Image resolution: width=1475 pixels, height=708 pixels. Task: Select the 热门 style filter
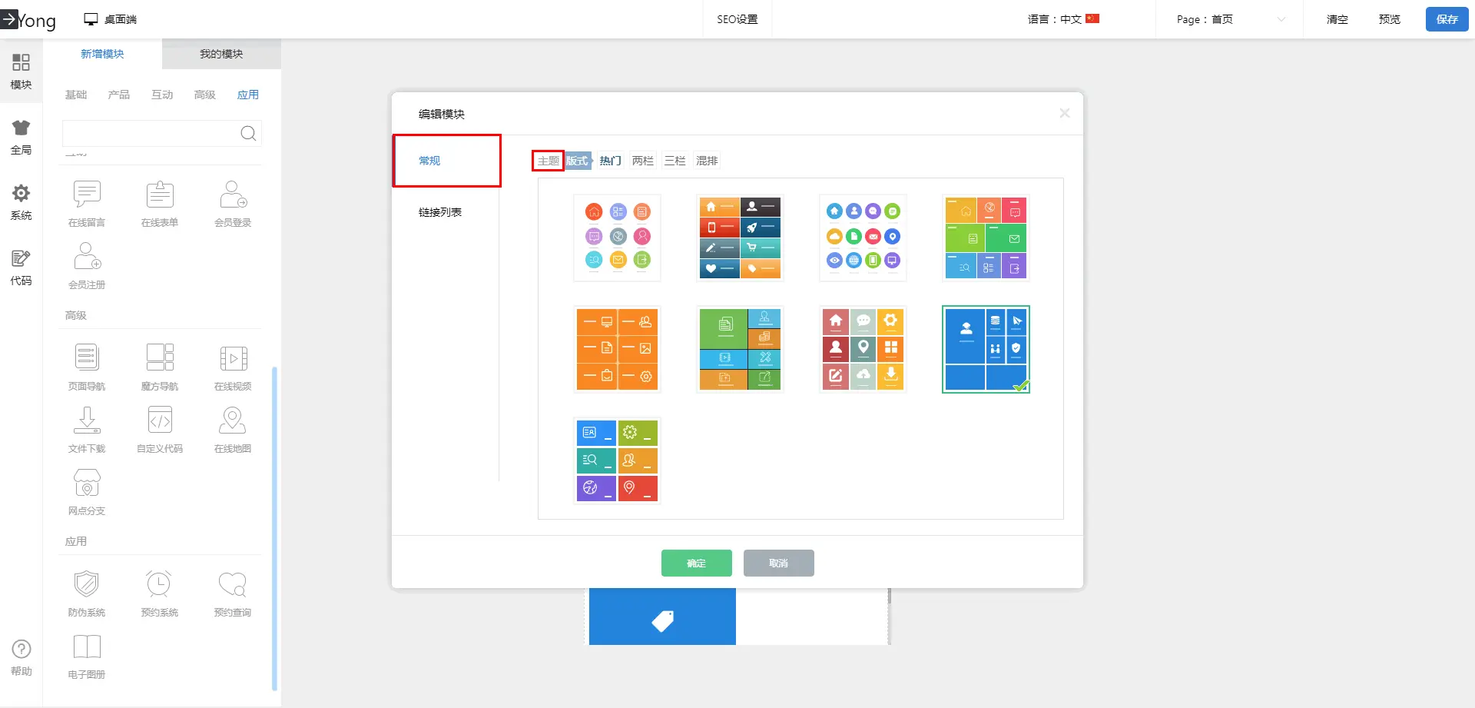pos(610,161)
